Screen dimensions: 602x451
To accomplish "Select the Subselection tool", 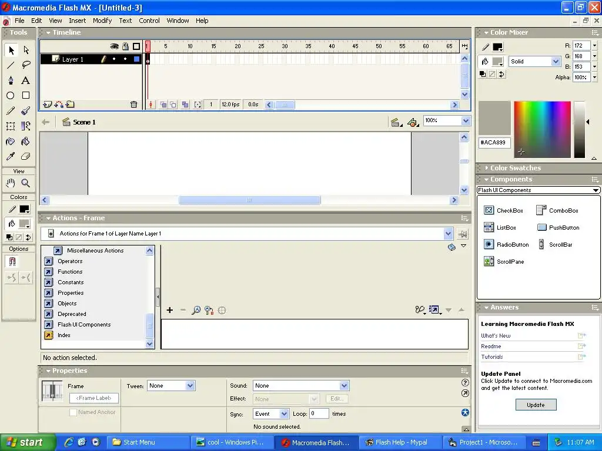I will pos(26,50).
